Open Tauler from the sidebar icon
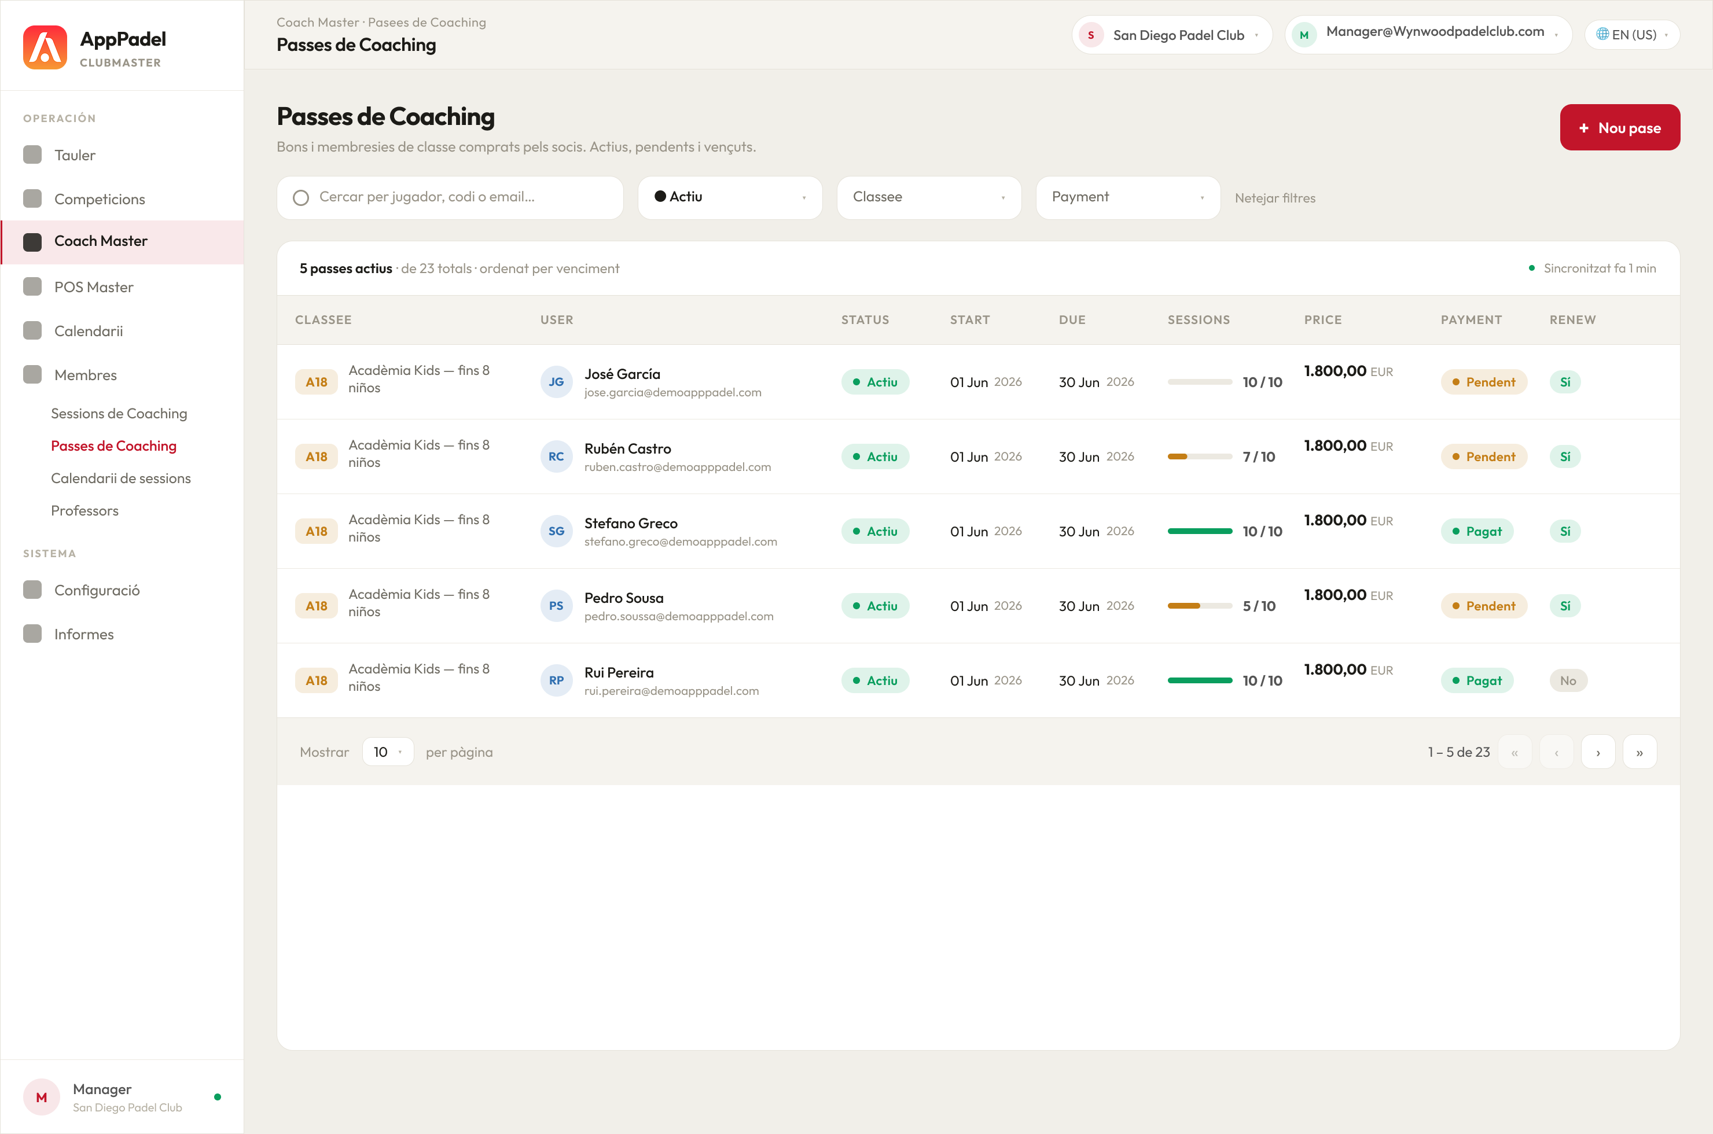This screenshot has width=1713, height=1134. coord(32,155)
